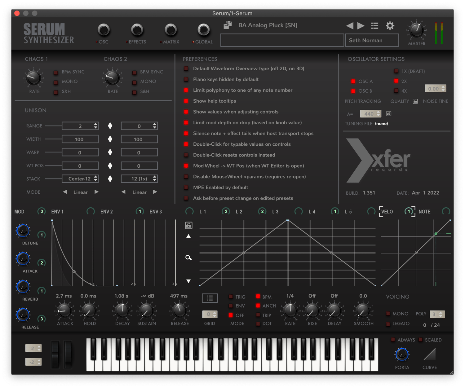The height and width of the screenshot is (388, 465).
Task: Select previous unison mode for left oscillator
Action: [65, 192]
